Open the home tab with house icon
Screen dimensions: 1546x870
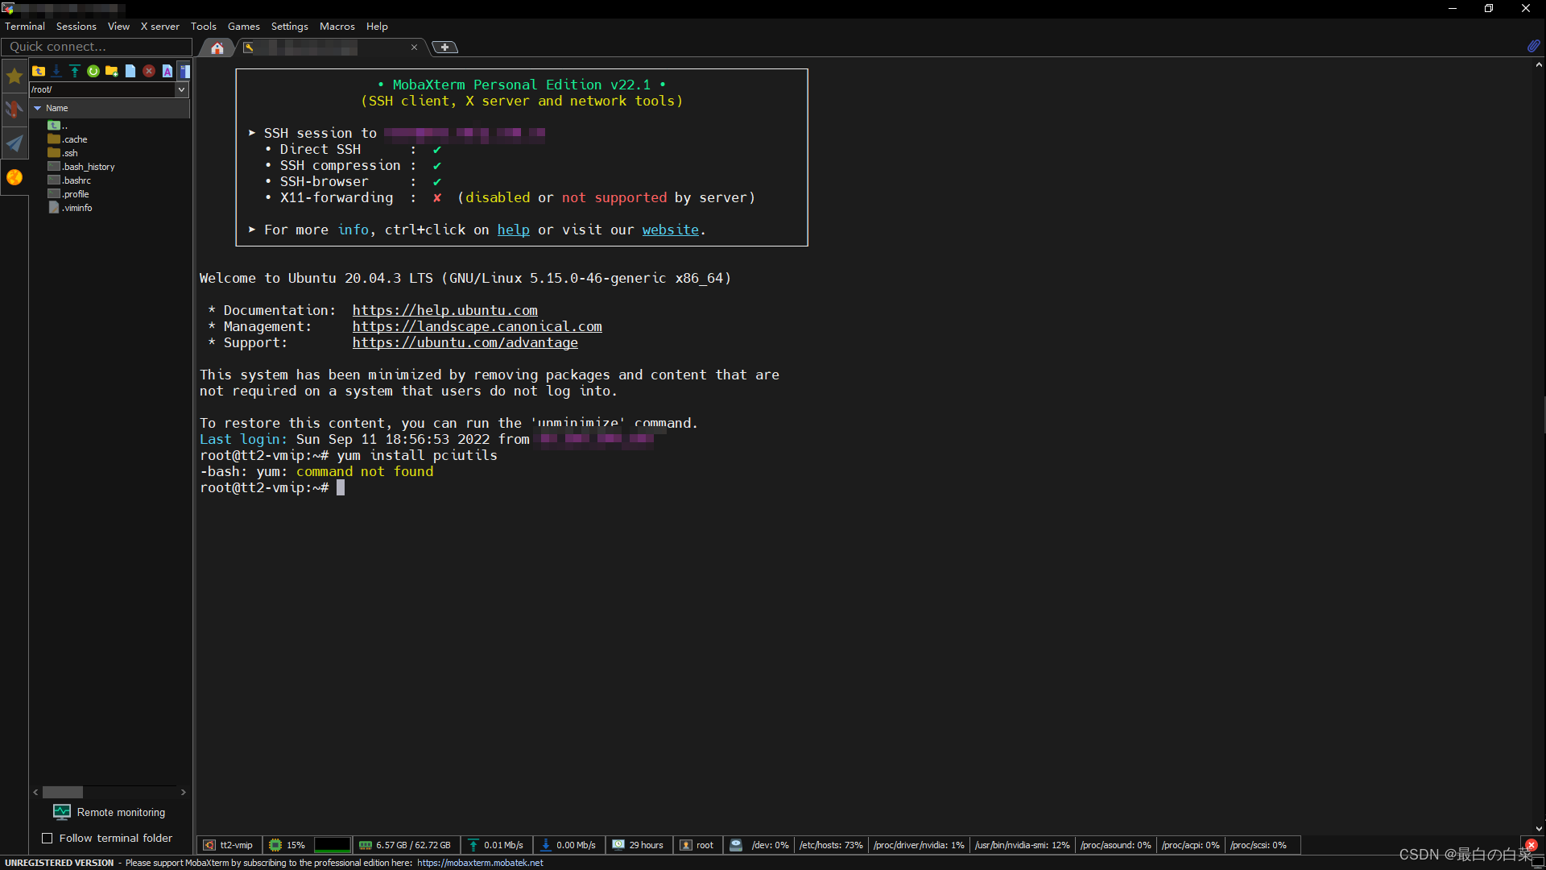pos(217,48)
